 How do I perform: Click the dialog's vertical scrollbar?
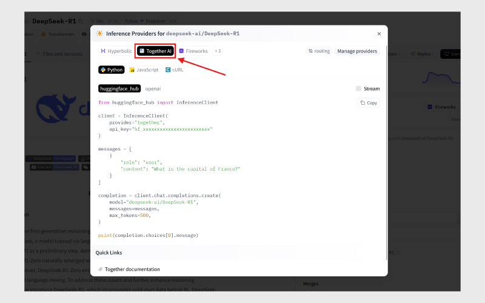point(386,151)
